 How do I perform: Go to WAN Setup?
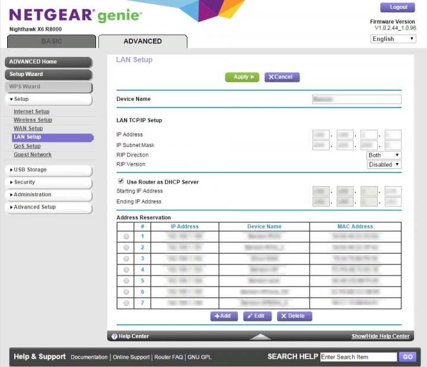28,128
